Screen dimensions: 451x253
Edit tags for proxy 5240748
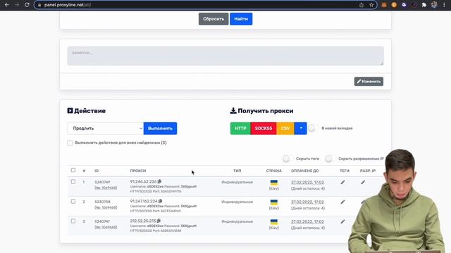coord(342,202)
